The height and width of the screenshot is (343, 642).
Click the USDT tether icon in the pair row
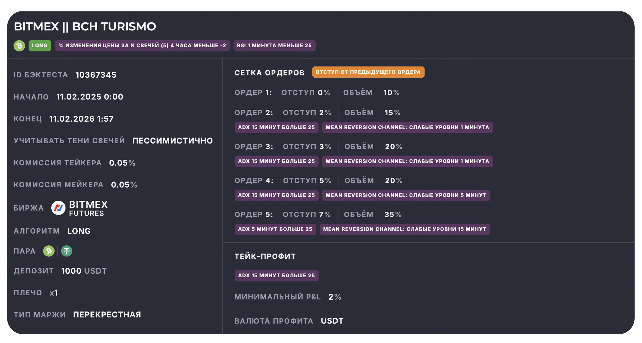click(x=67, y=251)
